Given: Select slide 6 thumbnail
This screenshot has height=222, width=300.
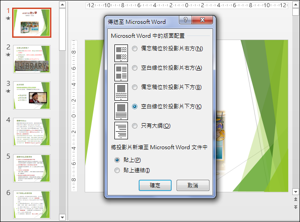Looking at the screenshot, I should (x=32, y=204).
